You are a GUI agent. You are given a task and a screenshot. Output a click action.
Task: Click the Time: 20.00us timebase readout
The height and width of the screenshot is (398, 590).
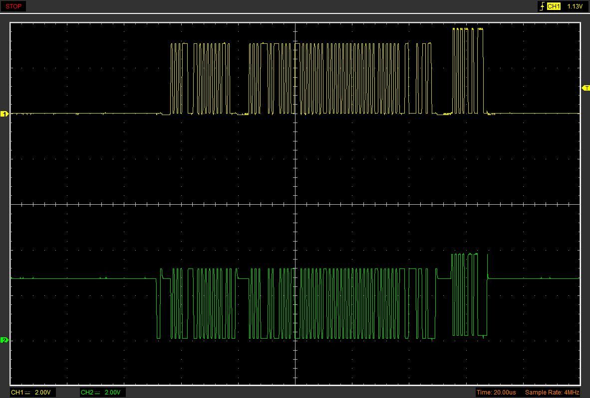(496, 393)
